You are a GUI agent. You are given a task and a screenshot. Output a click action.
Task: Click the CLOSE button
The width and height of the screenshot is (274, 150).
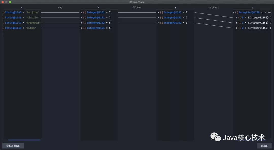coord(264,146)
